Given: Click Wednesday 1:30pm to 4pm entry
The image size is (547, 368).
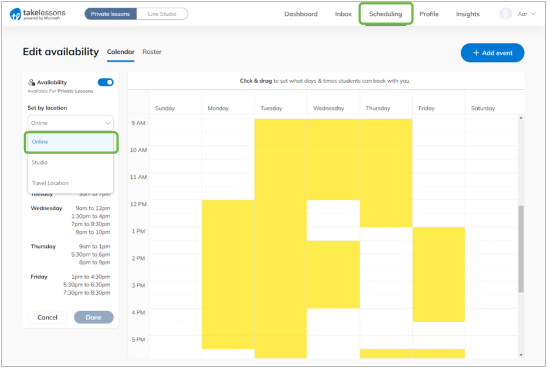Looking at the screenshot, I should click(x=91, y=216).
